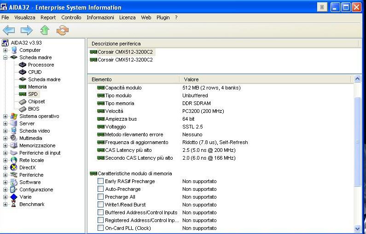Open the Web menu
The width and height of the screenshot is (366, 234).
(146, 17)
